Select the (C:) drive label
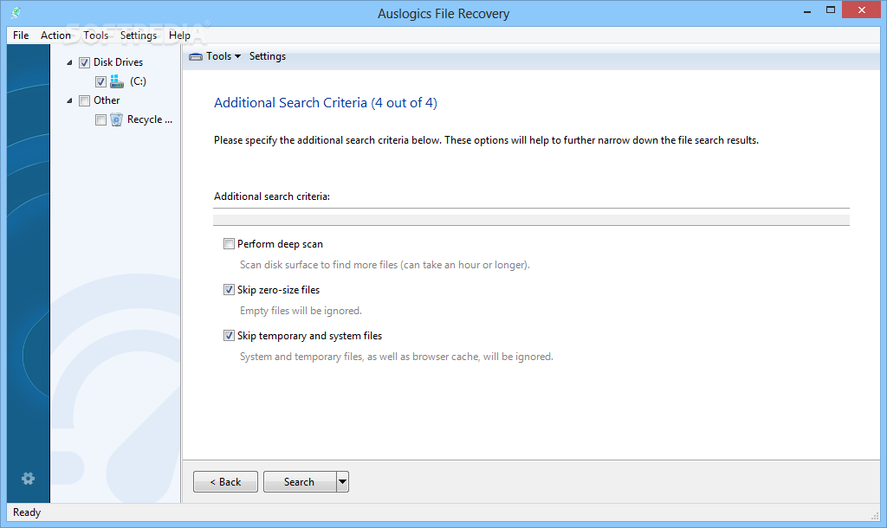Viewport: 887px width, 528px height. [138, 81]
